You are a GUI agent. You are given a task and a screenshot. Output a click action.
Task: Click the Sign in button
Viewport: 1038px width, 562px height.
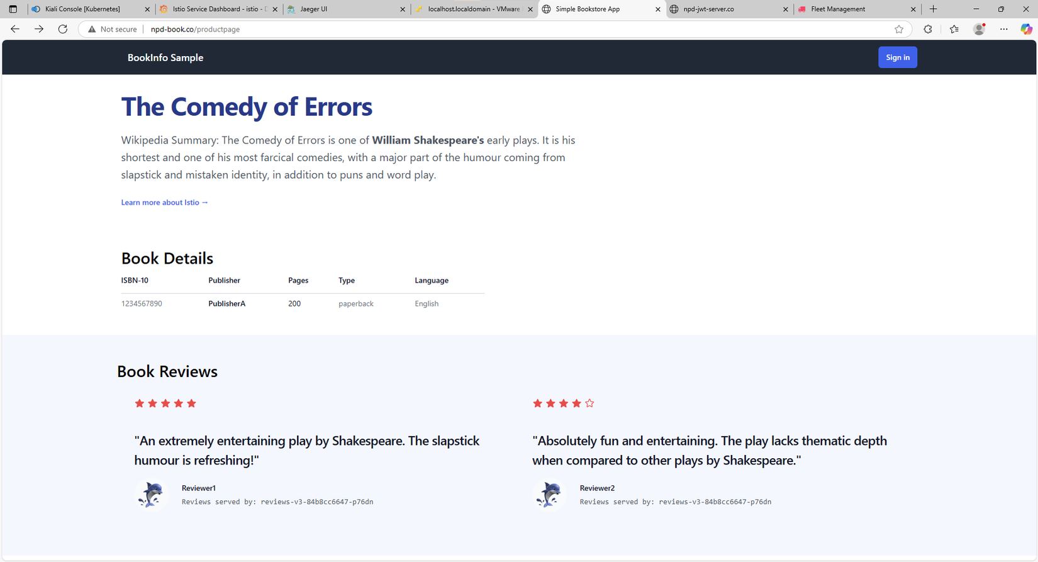click(x=898, y=57)
